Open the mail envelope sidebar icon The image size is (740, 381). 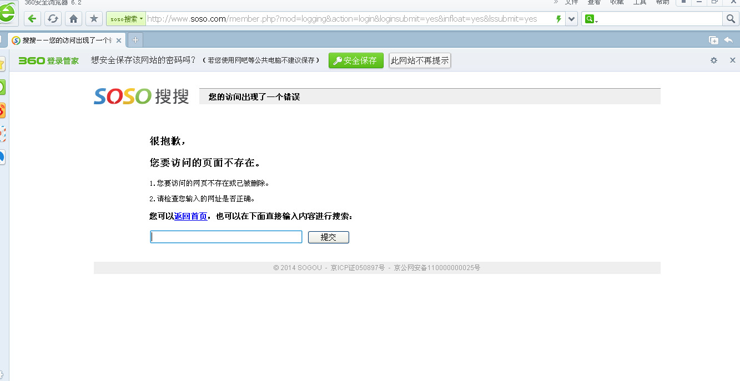pos(2,134)
